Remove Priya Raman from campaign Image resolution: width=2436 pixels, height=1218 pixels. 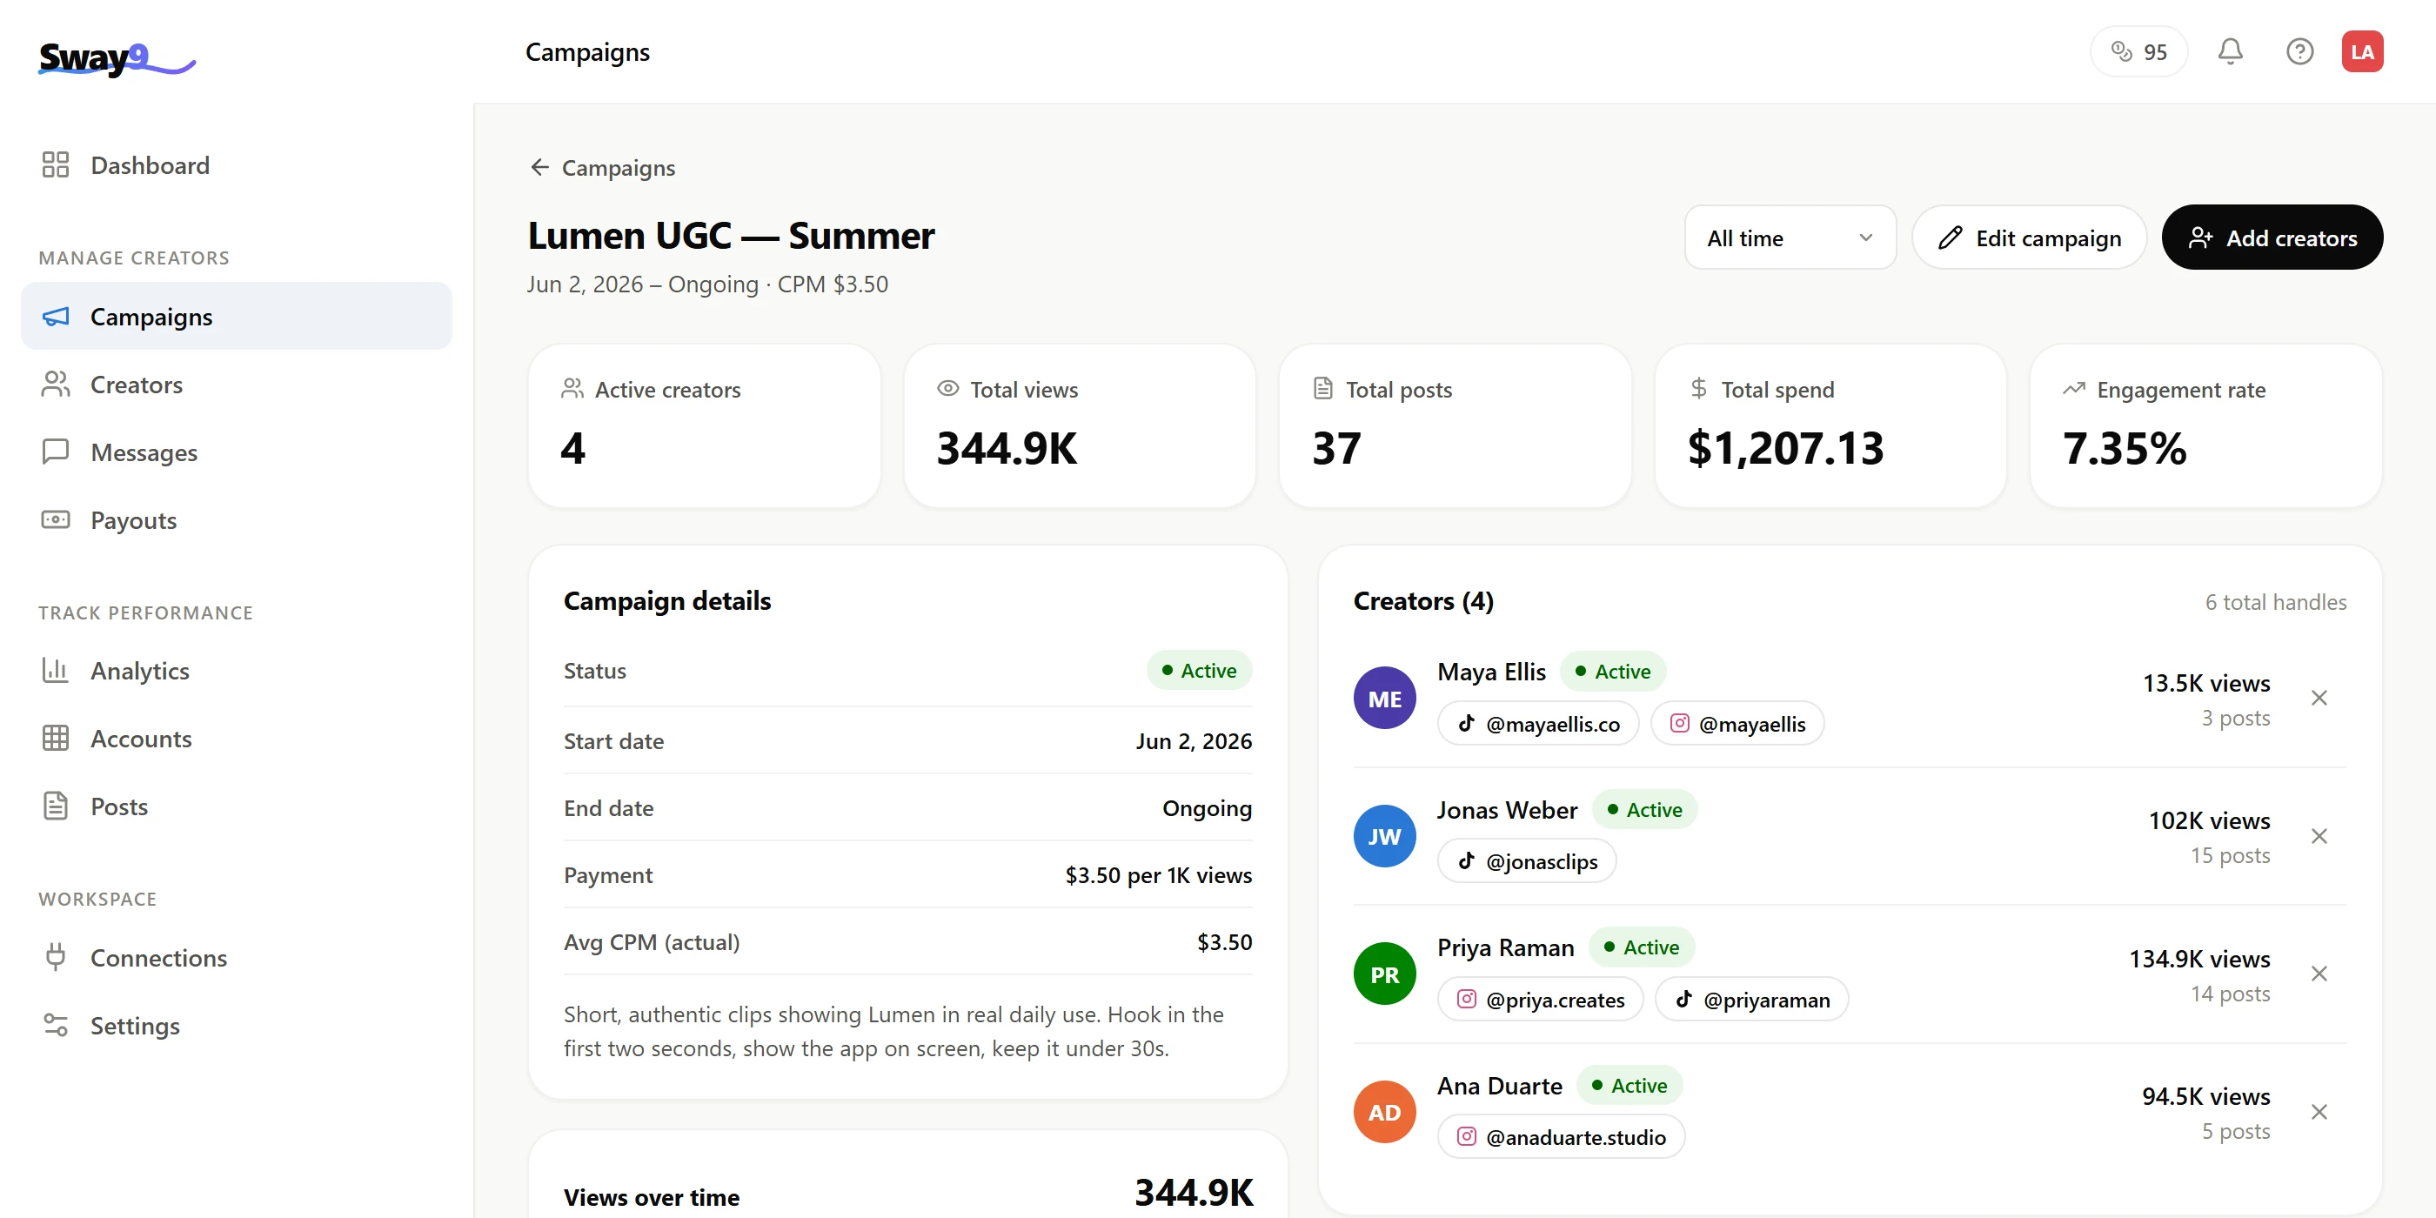click(2319, 974)
